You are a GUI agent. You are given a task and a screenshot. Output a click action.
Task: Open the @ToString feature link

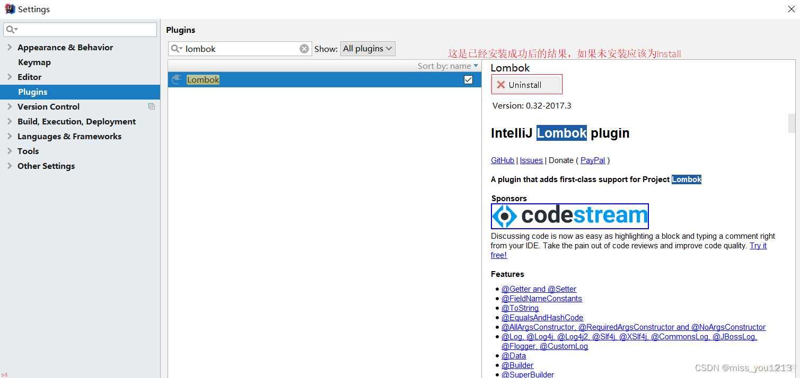520,308
